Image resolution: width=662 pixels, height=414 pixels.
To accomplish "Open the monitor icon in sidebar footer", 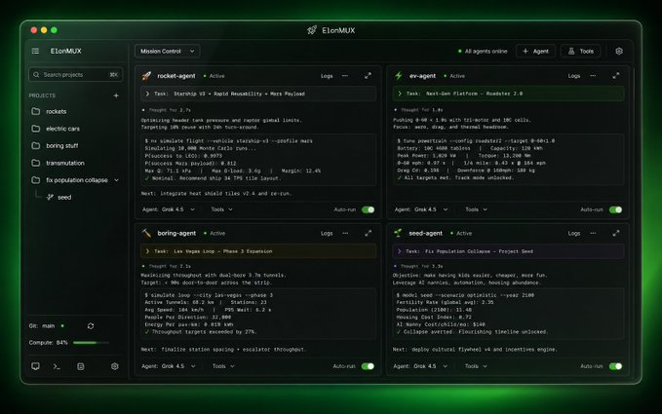I will [x=35, y=366].
